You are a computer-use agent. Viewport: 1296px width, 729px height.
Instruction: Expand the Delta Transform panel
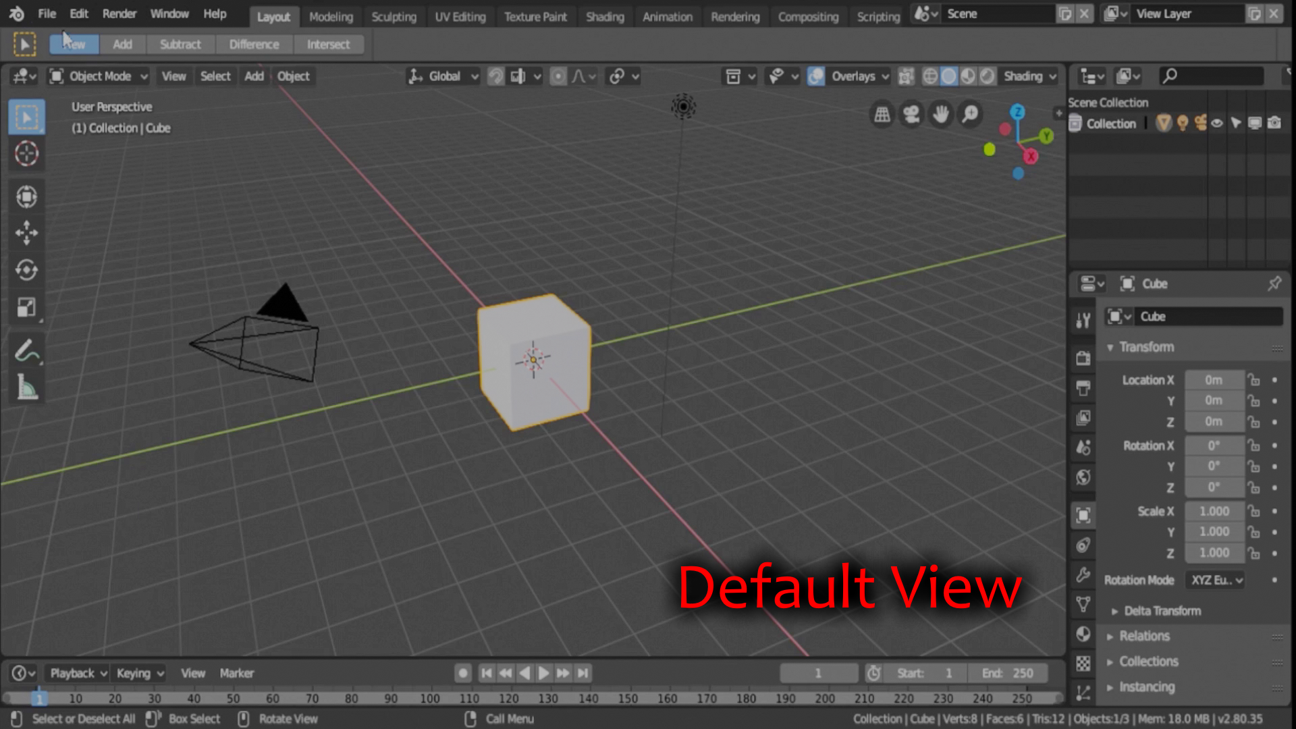[1115, 612]
